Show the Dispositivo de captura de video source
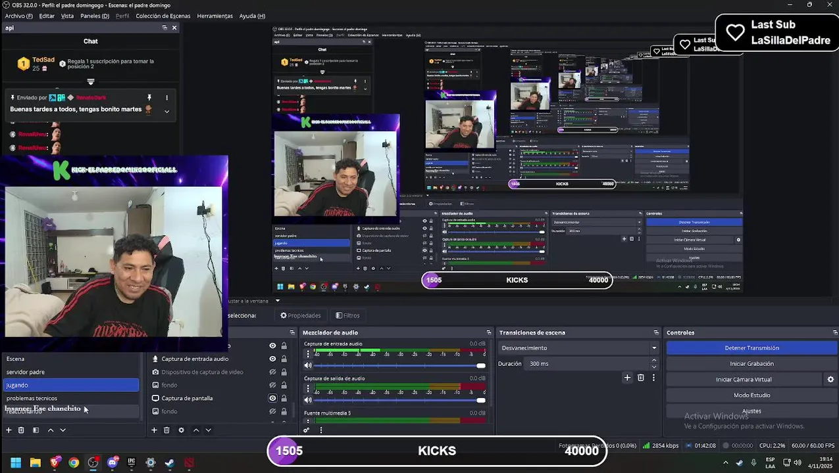Screen dimensions: 839x473 (x=272, y=372)
